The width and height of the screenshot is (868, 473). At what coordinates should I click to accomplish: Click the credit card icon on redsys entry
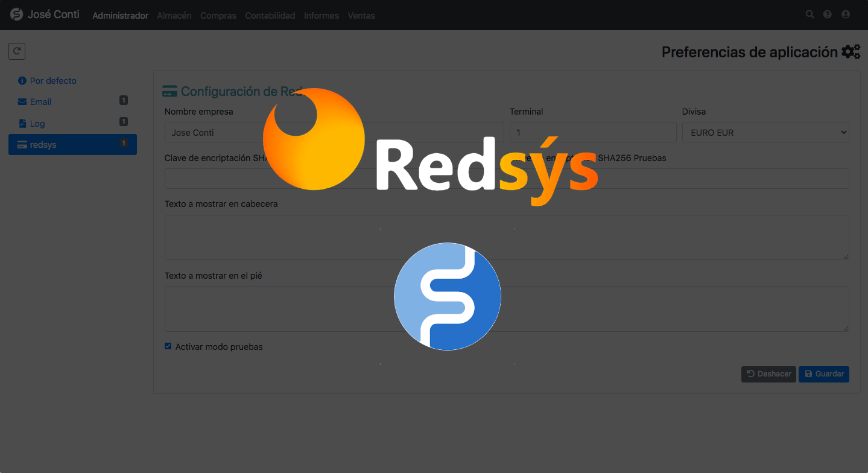(23, 144)
